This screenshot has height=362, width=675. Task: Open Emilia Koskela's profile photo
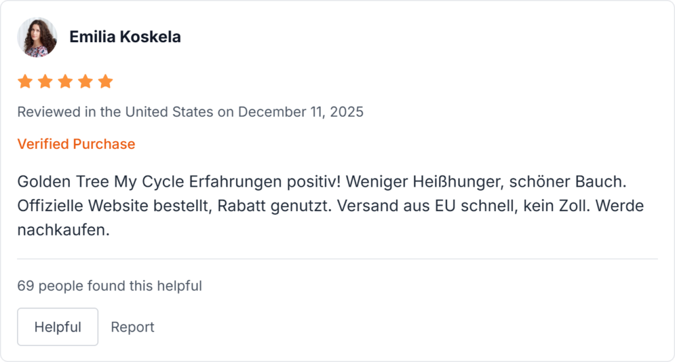coord(37,37)
